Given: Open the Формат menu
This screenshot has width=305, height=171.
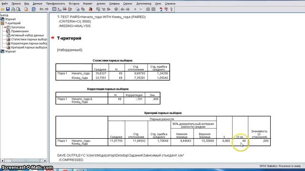Looking at the screenshot, I should coord(88,3).
